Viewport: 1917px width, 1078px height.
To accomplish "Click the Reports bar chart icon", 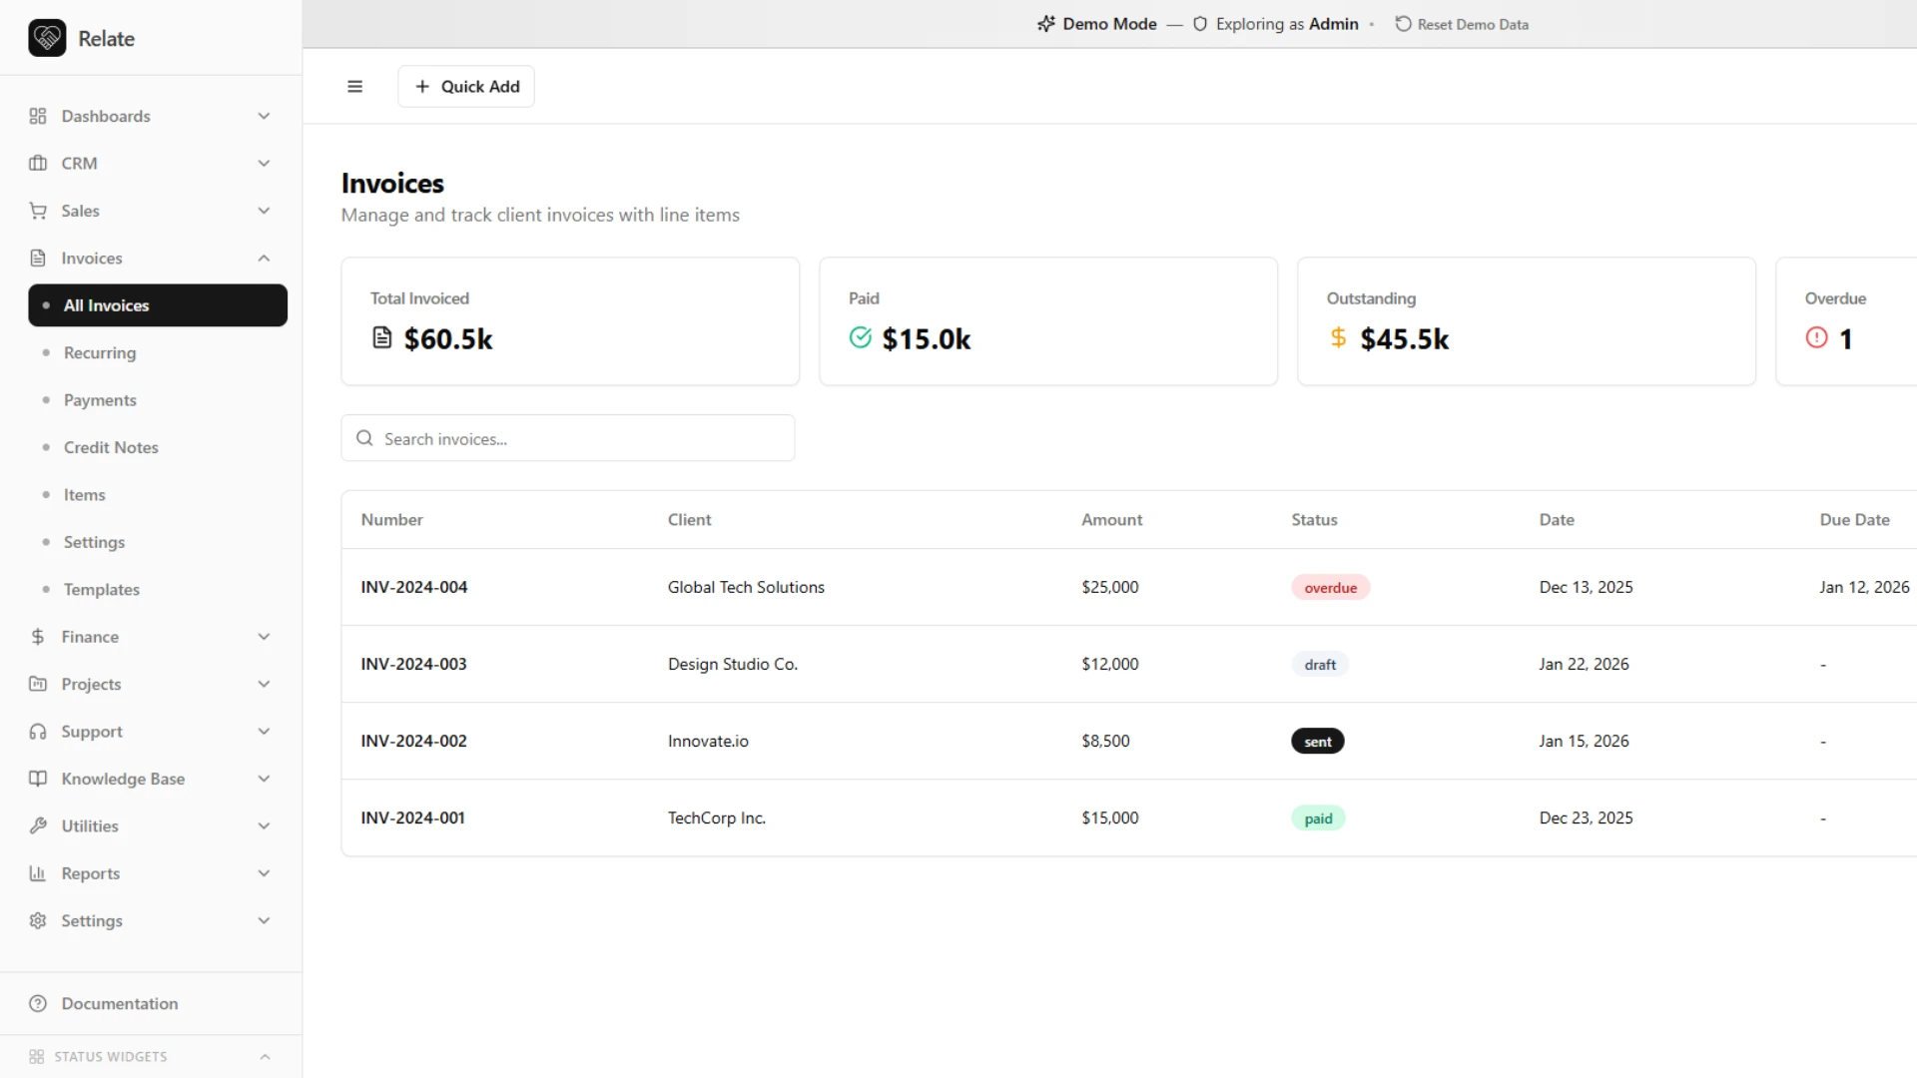I will pos(38,873).
